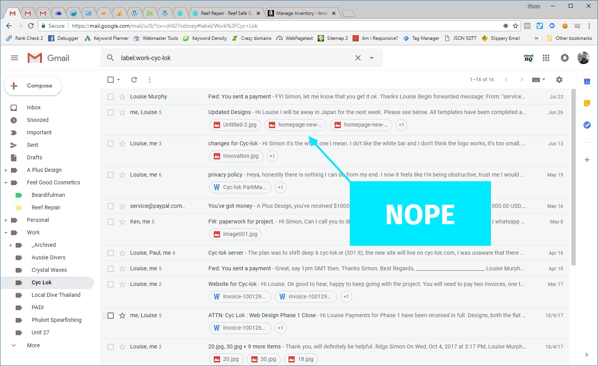The height and width of the screenshot is (366, 598).
Task: Open the Gmail settings gear
Action: click(x=559, y=80)
